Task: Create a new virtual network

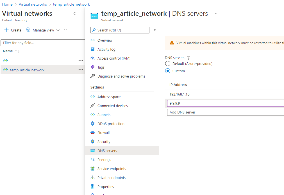Action: pyautogui.click(x=13, y=30)
